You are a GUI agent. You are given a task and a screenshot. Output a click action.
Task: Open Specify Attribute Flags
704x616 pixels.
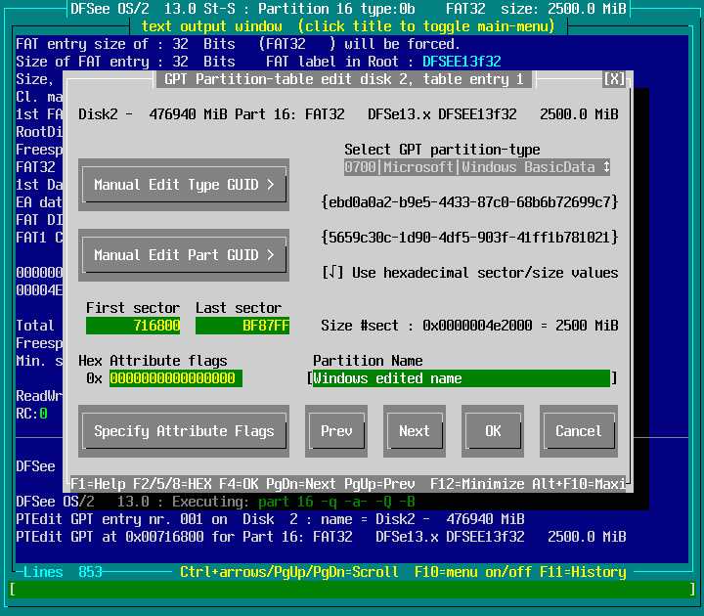click(x=184, y=431)
